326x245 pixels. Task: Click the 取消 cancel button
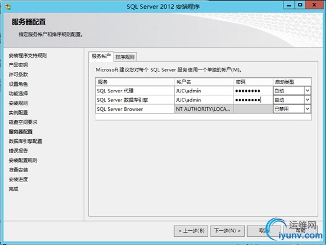[x=264, y=231]
